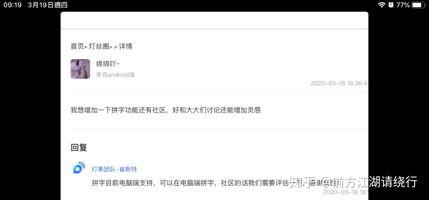Open 绵绵吖~ profile picture
Image resolution: width=429 pixels, height=200 pixels.
80,69
